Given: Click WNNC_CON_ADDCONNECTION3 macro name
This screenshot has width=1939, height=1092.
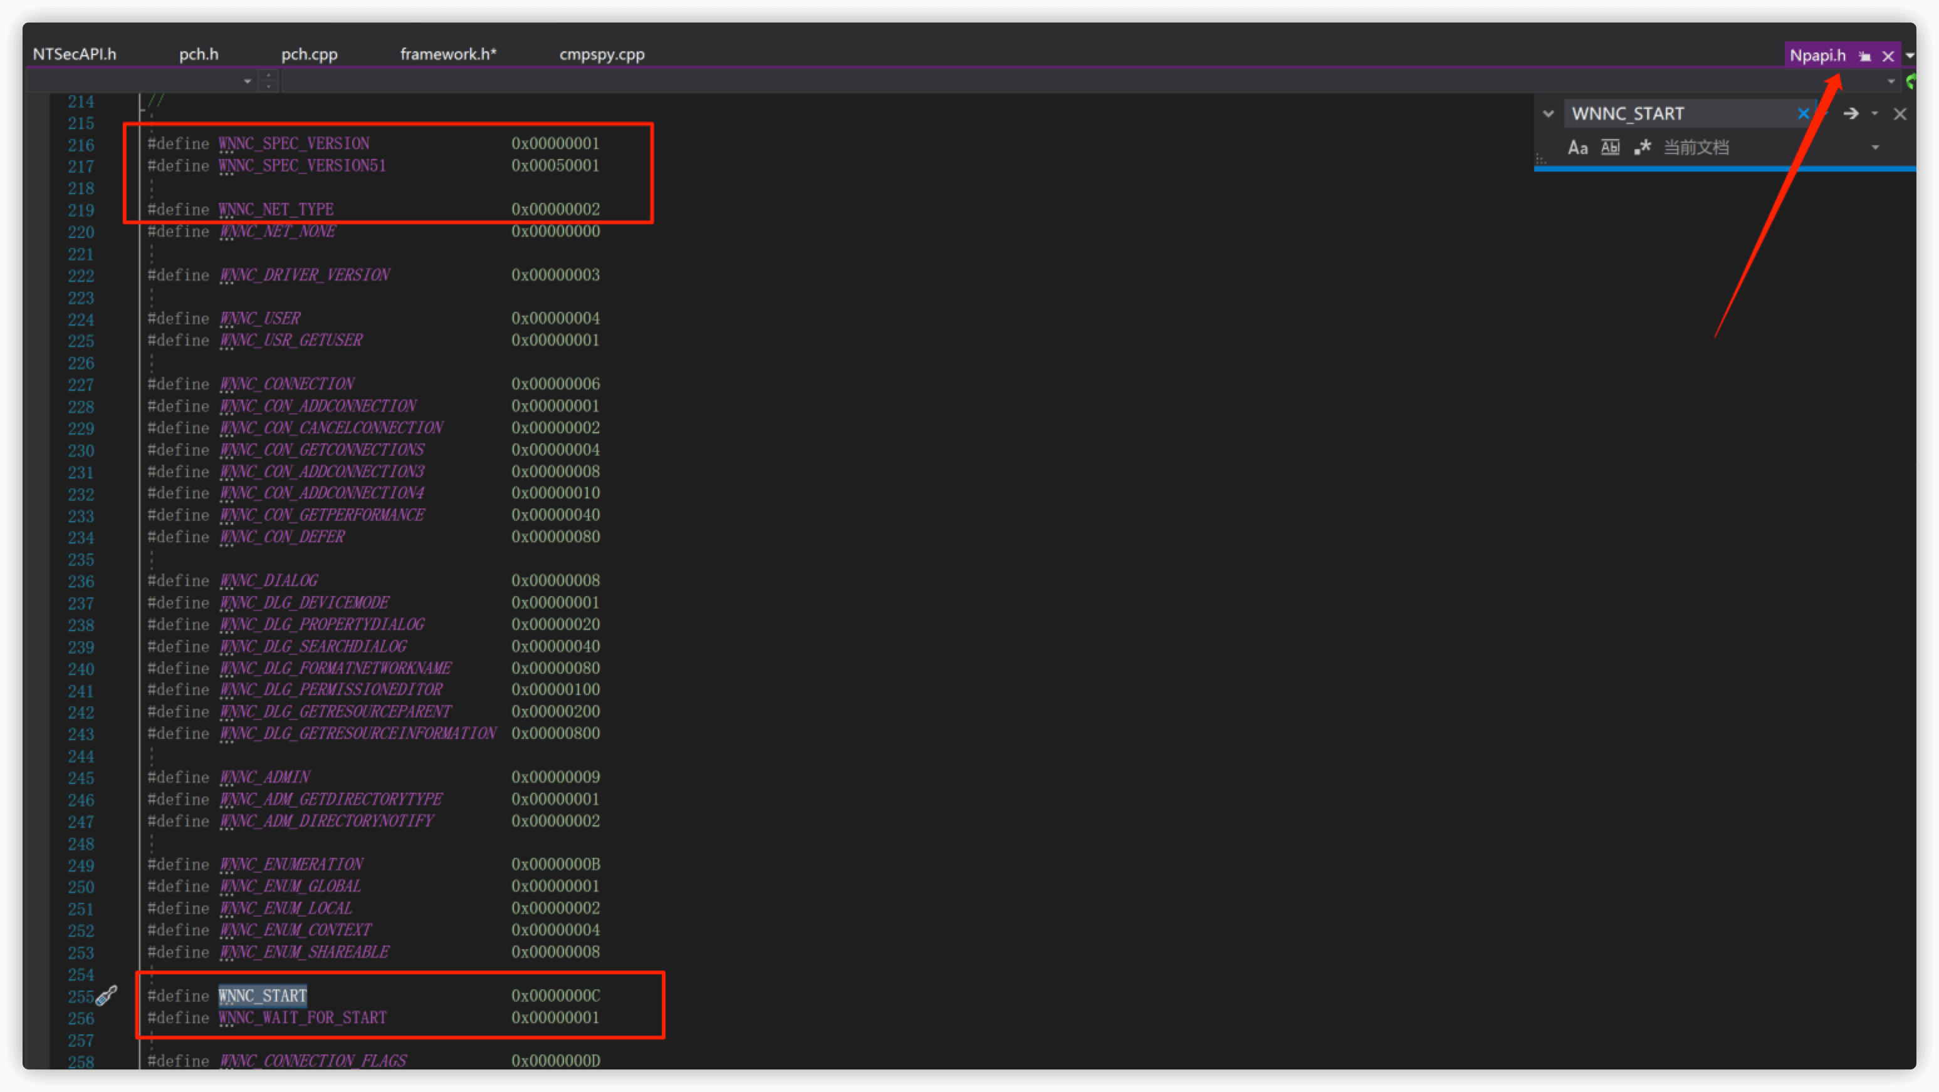Looking at the screenshot, I should [321, 471].
